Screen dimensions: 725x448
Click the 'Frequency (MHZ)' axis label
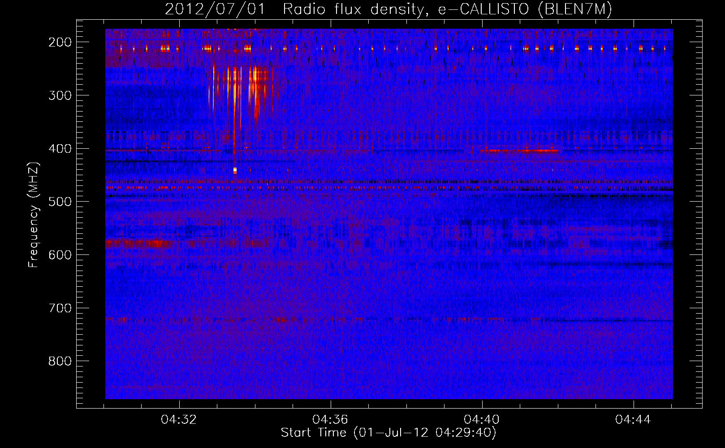[x=34, y=215]
